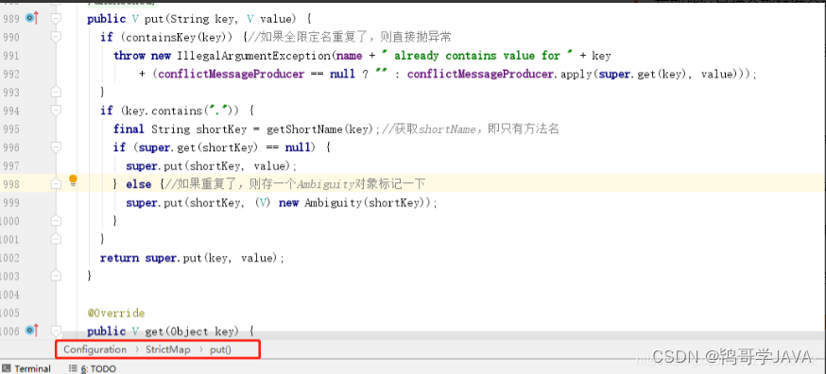This screenshot has height=374, width=826.
Task: Click the Terminal tool window icon
Action: point(7,368)
